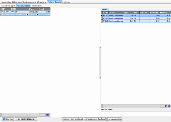
Task: Click the floppy disk icon on SAUVEGARDER
Action: 19,119
